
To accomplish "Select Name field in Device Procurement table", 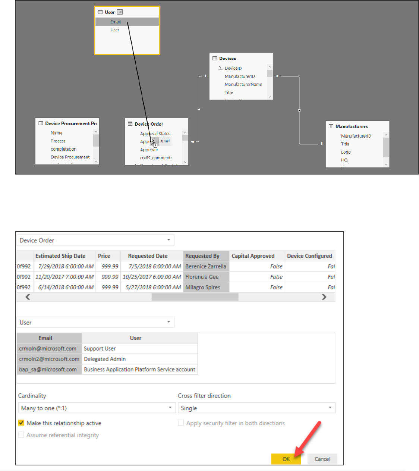I will [x=57, y=133].
